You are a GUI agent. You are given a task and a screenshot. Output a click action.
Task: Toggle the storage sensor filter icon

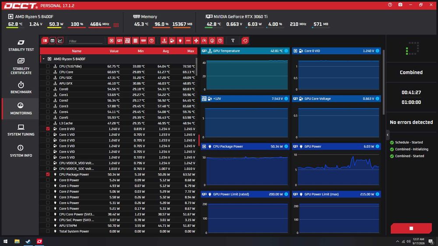pyautogui.click(x=135, y=41)
